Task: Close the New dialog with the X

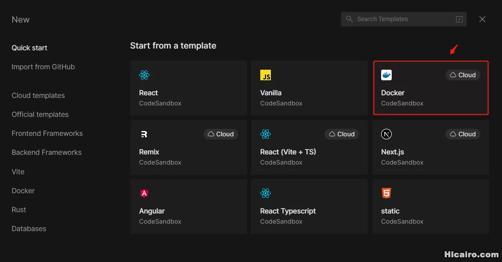Action: pos(482,19)
